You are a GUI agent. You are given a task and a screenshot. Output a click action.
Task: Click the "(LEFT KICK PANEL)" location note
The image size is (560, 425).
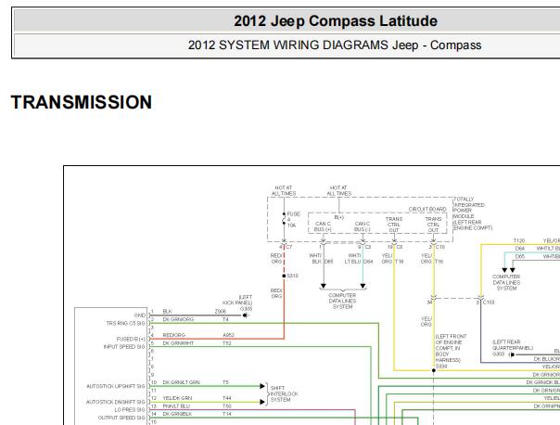coord(237,300)
